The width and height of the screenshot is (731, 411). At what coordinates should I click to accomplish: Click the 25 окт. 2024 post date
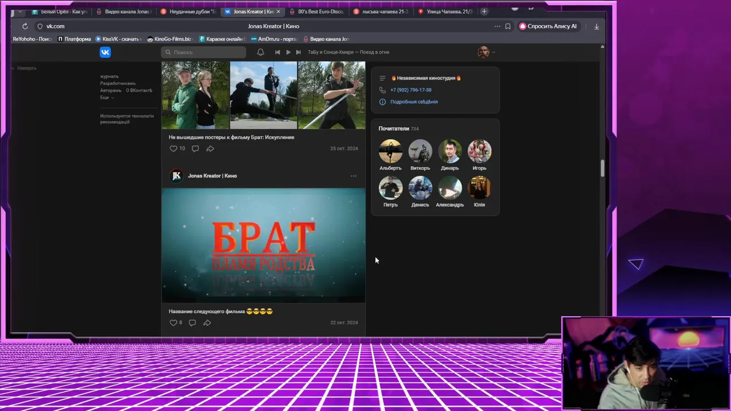(x=344, y=148)
